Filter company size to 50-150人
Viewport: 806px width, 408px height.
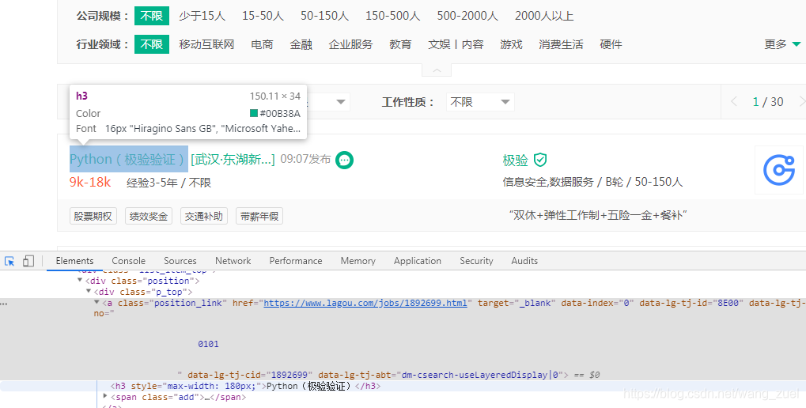pyautogui.click(x=324, y=16)
